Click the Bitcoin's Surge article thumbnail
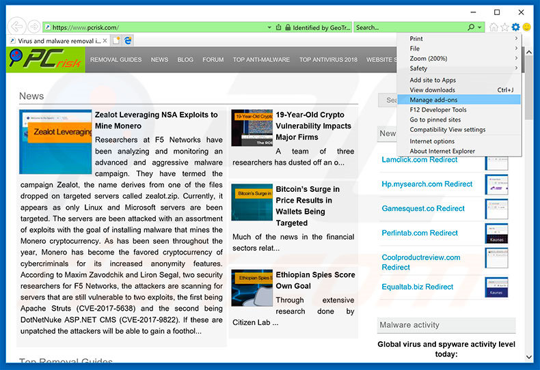The image size is (540, 370). [x=252, y=202]
